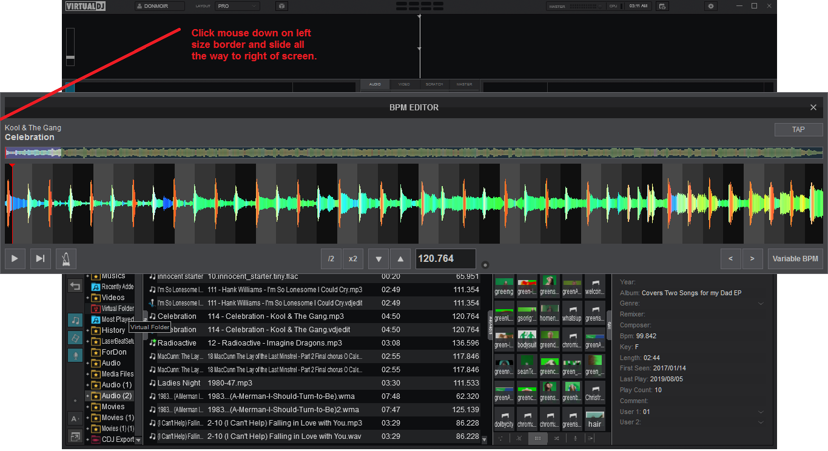Screen dimensions: 828x451
Task: Expand the Media Files folder
Action: [x=87, y=374]
